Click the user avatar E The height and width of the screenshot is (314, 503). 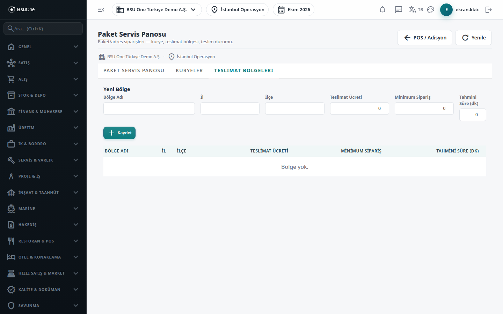pyautogui.click(x=446, y=10)
